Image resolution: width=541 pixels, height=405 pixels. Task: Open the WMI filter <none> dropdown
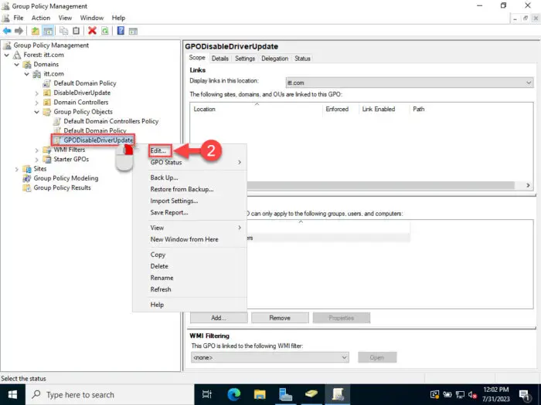pos(270,357)
